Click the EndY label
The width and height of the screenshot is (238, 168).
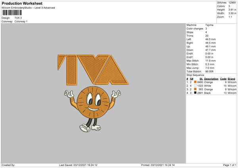coord(190,57)
